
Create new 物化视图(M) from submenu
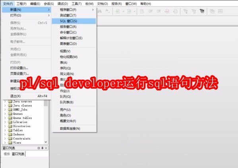[74, 57]
